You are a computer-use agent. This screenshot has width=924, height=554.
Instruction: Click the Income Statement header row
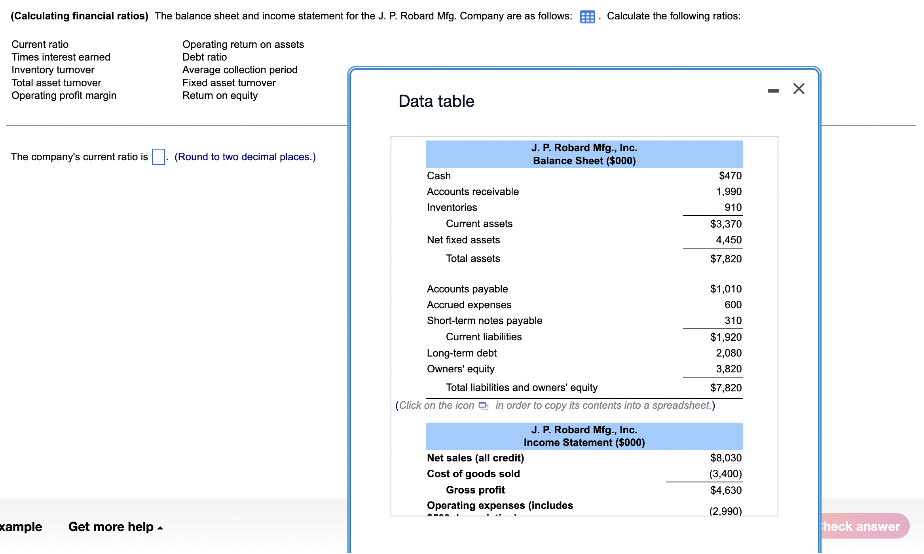pos(584,436)
